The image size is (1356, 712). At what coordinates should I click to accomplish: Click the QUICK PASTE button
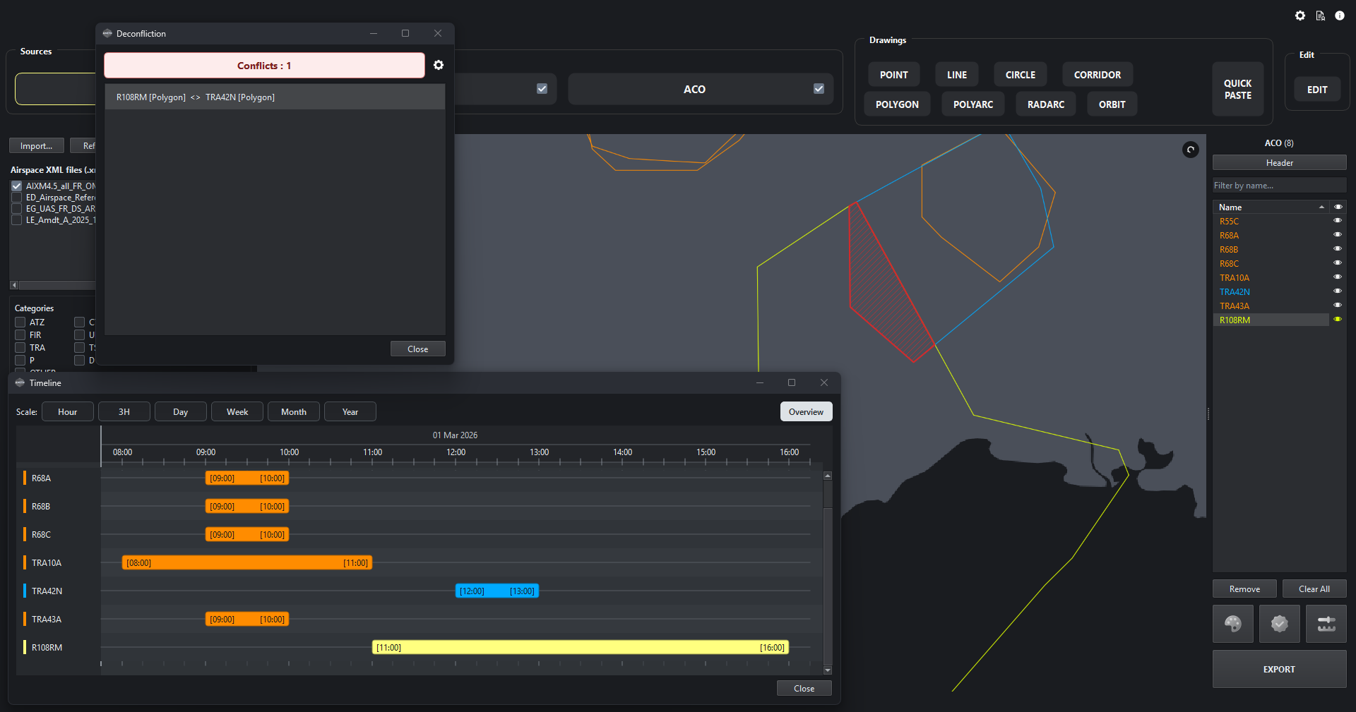pyautogui.click(x=1238, y=89)
